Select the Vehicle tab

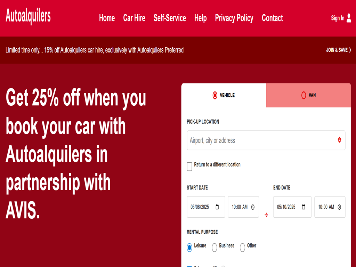pos(224,95)
